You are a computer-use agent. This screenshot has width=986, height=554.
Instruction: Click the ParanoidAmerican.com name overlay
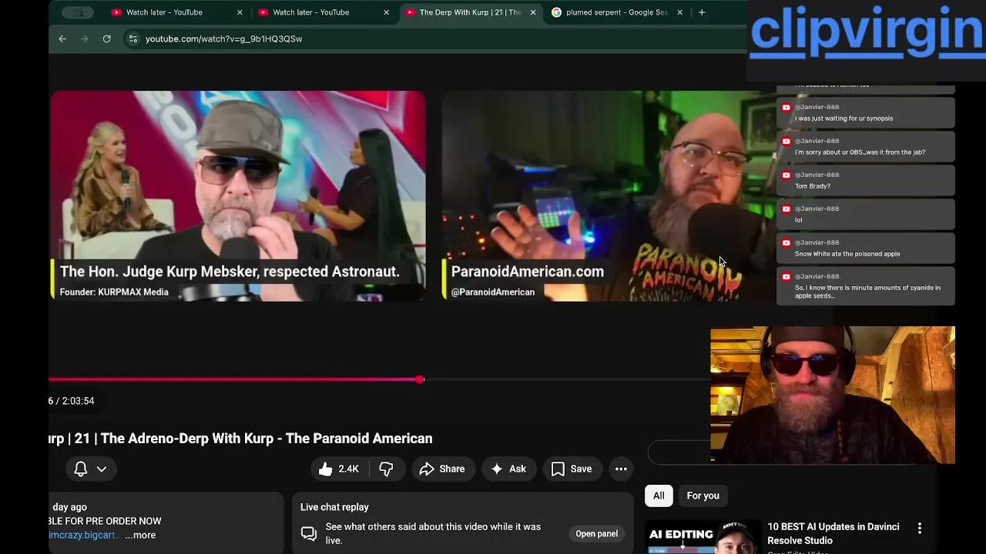pyautogui.click(x=528, y=272)
